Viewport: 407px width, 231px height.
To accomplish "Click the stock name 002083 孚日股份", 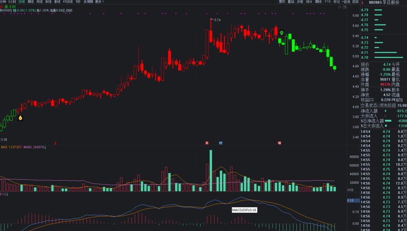I will (384, 3).
